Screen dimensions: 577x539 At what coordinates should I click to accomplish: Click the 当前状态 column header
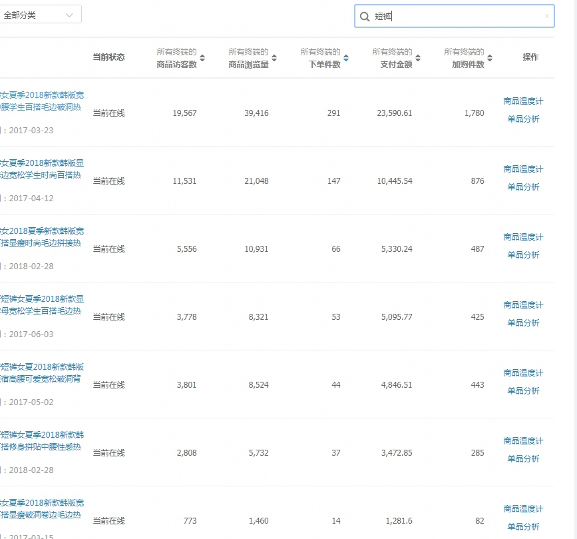pos(108,57)
